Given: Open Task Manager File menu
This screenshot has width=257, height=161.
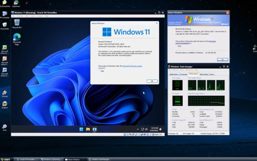Looking at the screenshot, I should [x=170, y=70].
